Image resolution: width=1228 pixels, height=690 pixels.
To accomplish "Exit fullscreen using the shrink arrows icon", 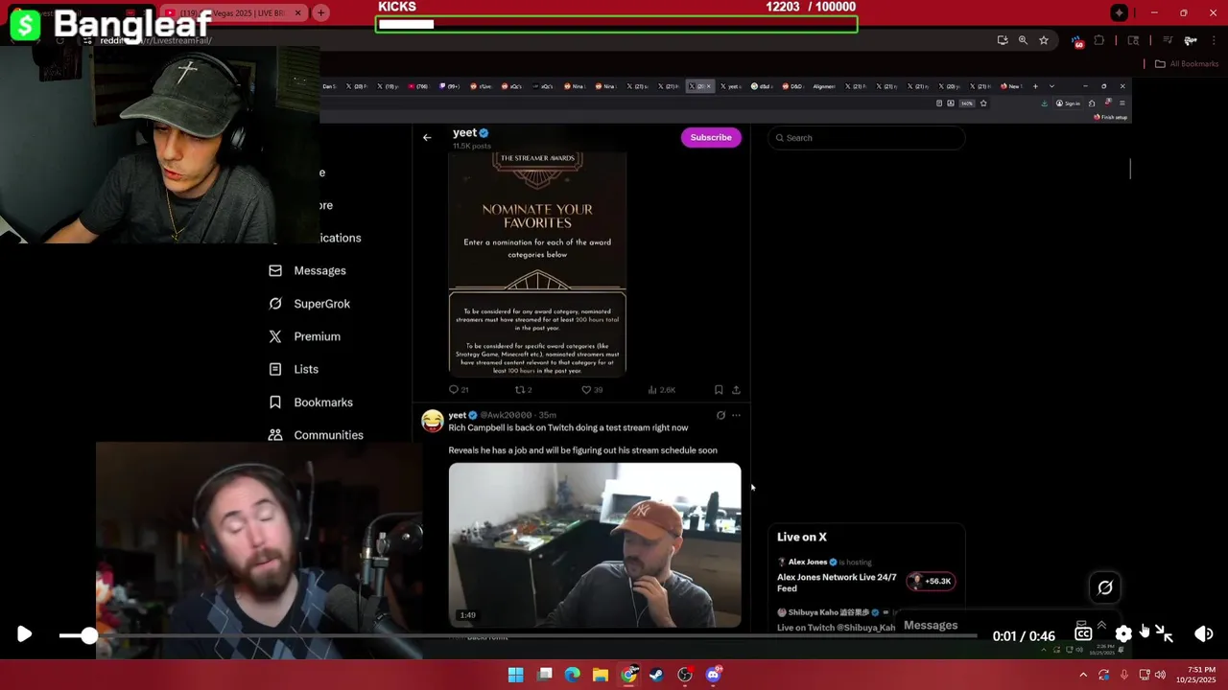I will click(1164, 633).
